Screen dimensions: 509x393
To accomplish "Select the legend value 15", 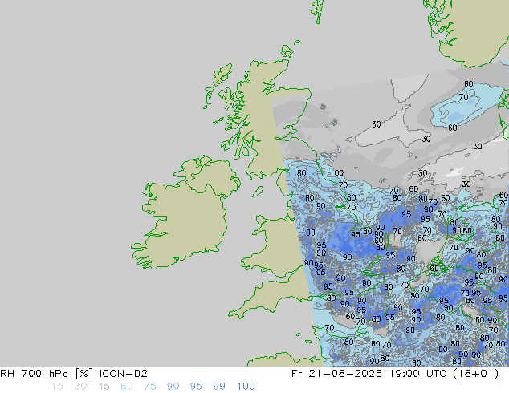I will [57, 387].
